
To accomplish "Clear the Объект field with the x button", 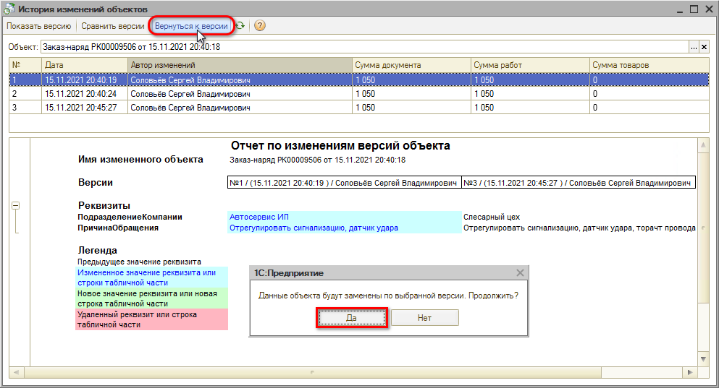I will coord(705,47).
